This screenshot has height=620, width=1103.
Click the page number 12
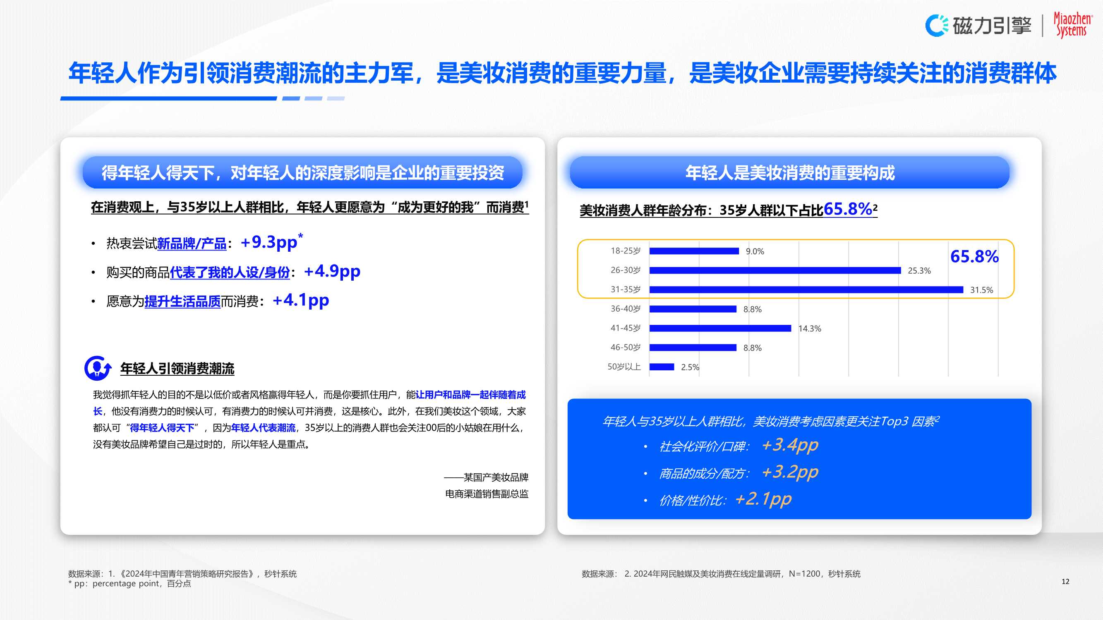pos(1066,582)
